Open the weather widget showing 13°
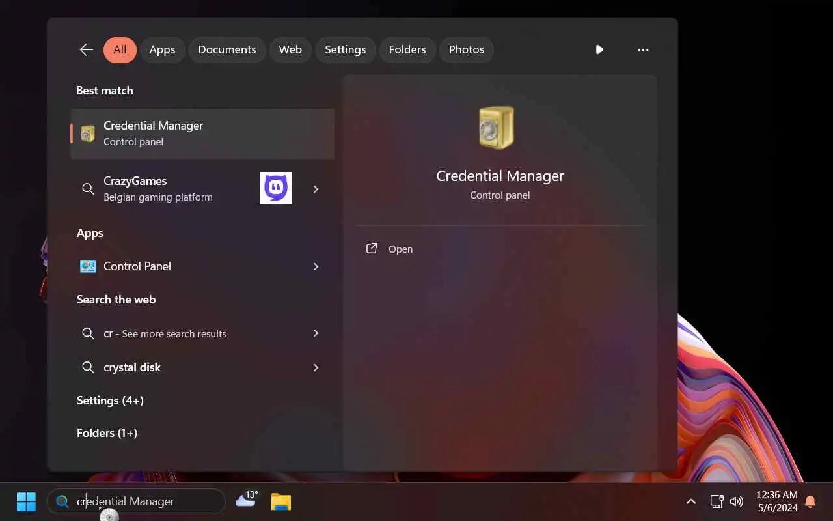Viewport: 833px width, 521px height. 247,500
